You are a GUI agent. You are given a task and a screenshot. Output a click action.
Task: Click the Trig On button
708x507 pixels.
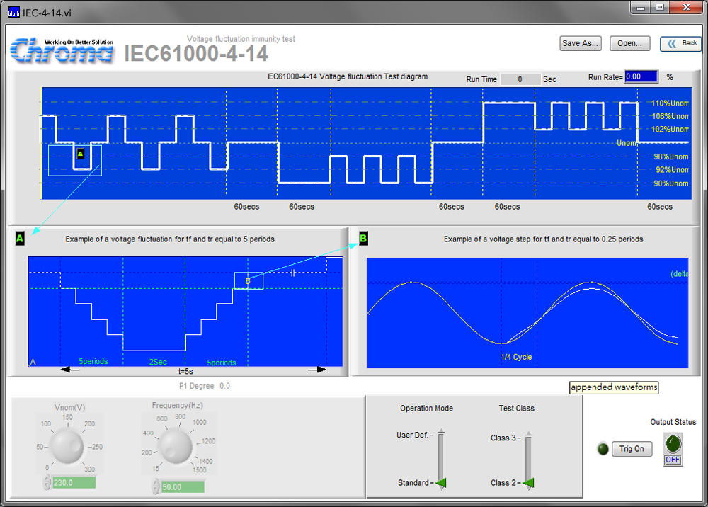click(x=632, y=449)
